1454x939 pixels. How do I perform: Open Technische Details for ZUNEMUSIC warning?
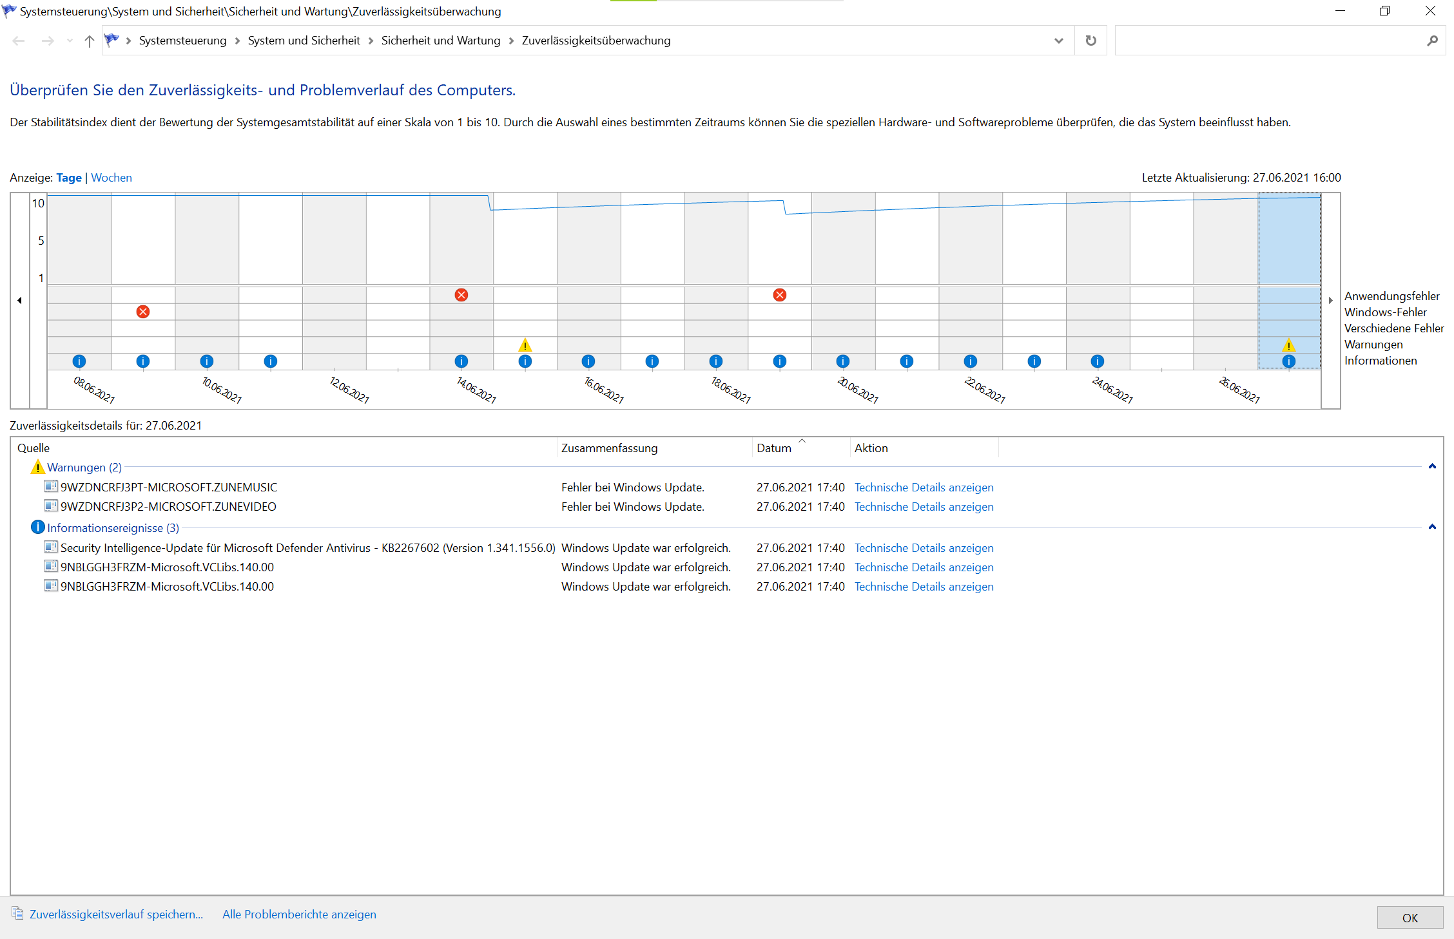(x=924, y=488)
